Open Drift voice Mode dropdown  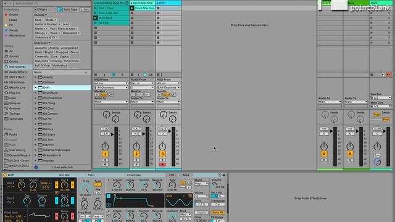(x=201, y=184)
